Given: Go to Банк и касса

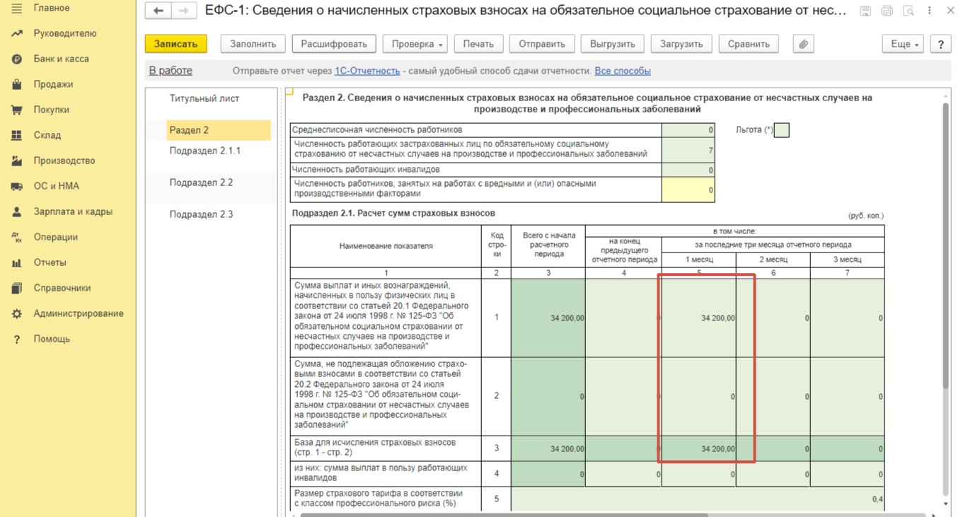Looking at the screenshot, I should [x=61, y=59].
